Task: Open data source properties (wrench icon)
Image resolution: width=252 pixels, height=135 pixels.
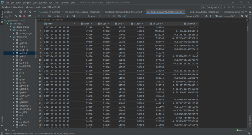Action: (x=20, y=16)
